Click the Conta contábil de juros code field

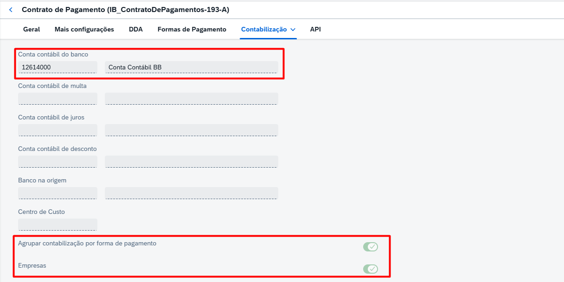(58, 130)
